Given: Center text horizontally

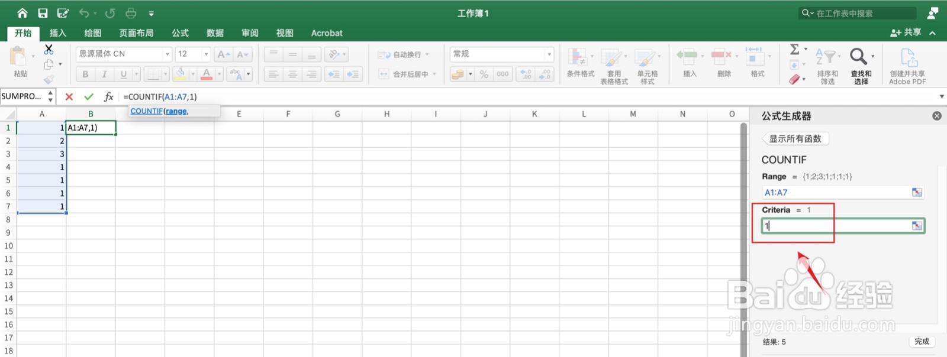Looking at the screenshot, I should (x=292, y=74).
